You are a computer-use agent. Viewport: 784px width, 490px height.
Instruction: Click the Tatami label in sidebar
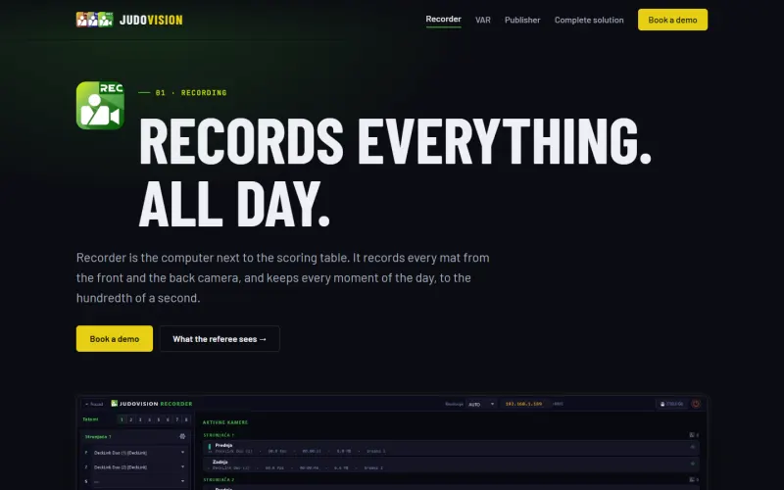90,419
